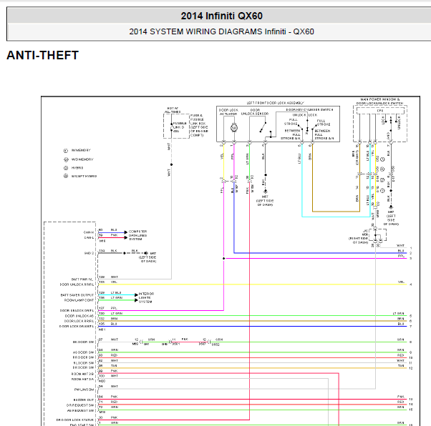Click the "MAIN POWER WINDOW & DOOR LOCK/UNLOCK SWITCH" label
This screenshot has height=426, width=431.
[x=380, y=101]
